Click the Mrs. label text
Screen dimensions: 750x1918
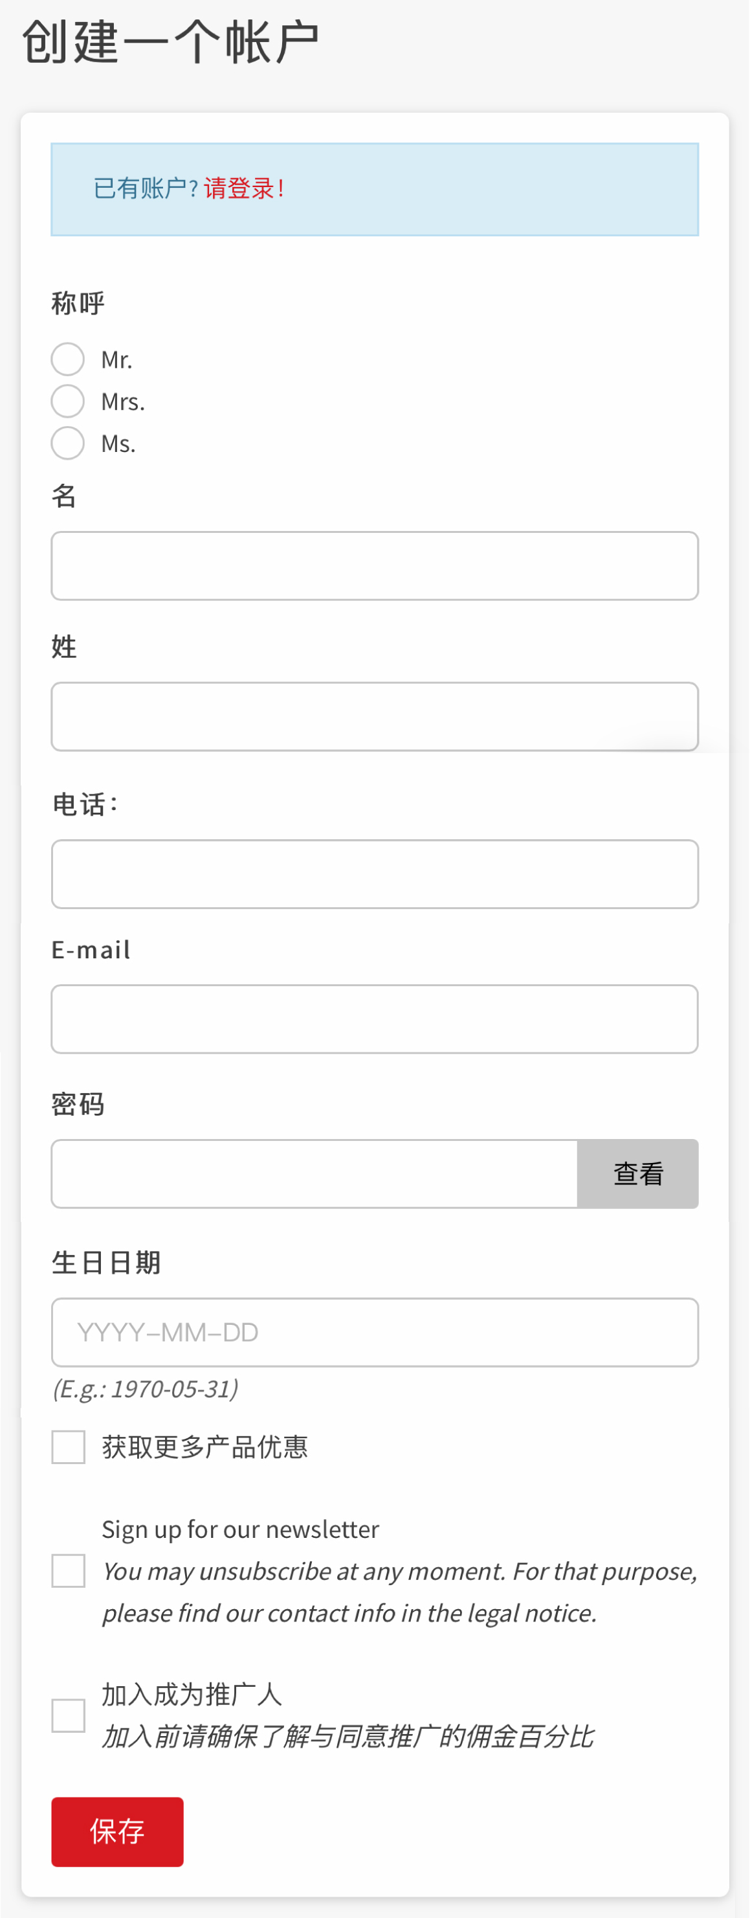point(123,402)
